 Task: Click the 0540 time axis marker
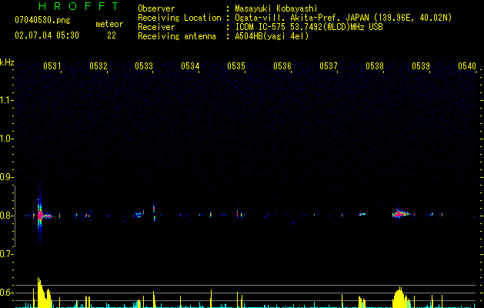tap(467, 66)
